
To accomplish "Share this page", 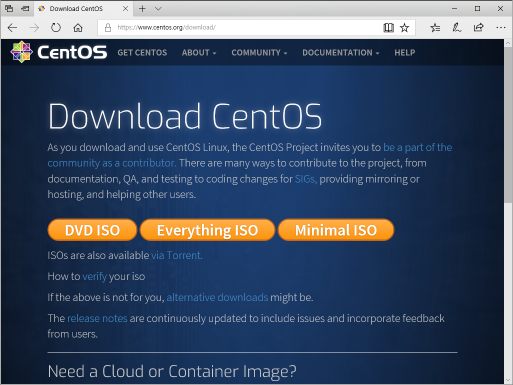I will (x=478, y=28).
